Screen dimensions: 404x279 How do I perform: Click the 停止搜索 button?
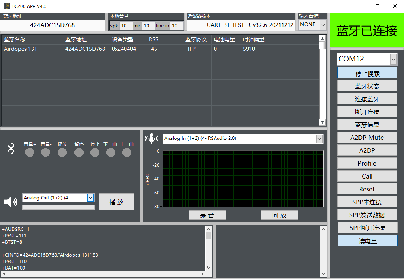367,74
